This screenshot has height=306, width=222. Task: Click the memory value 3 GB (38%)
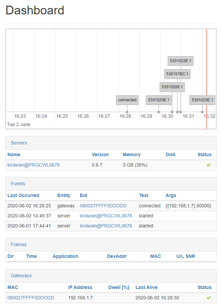(135, 165)
